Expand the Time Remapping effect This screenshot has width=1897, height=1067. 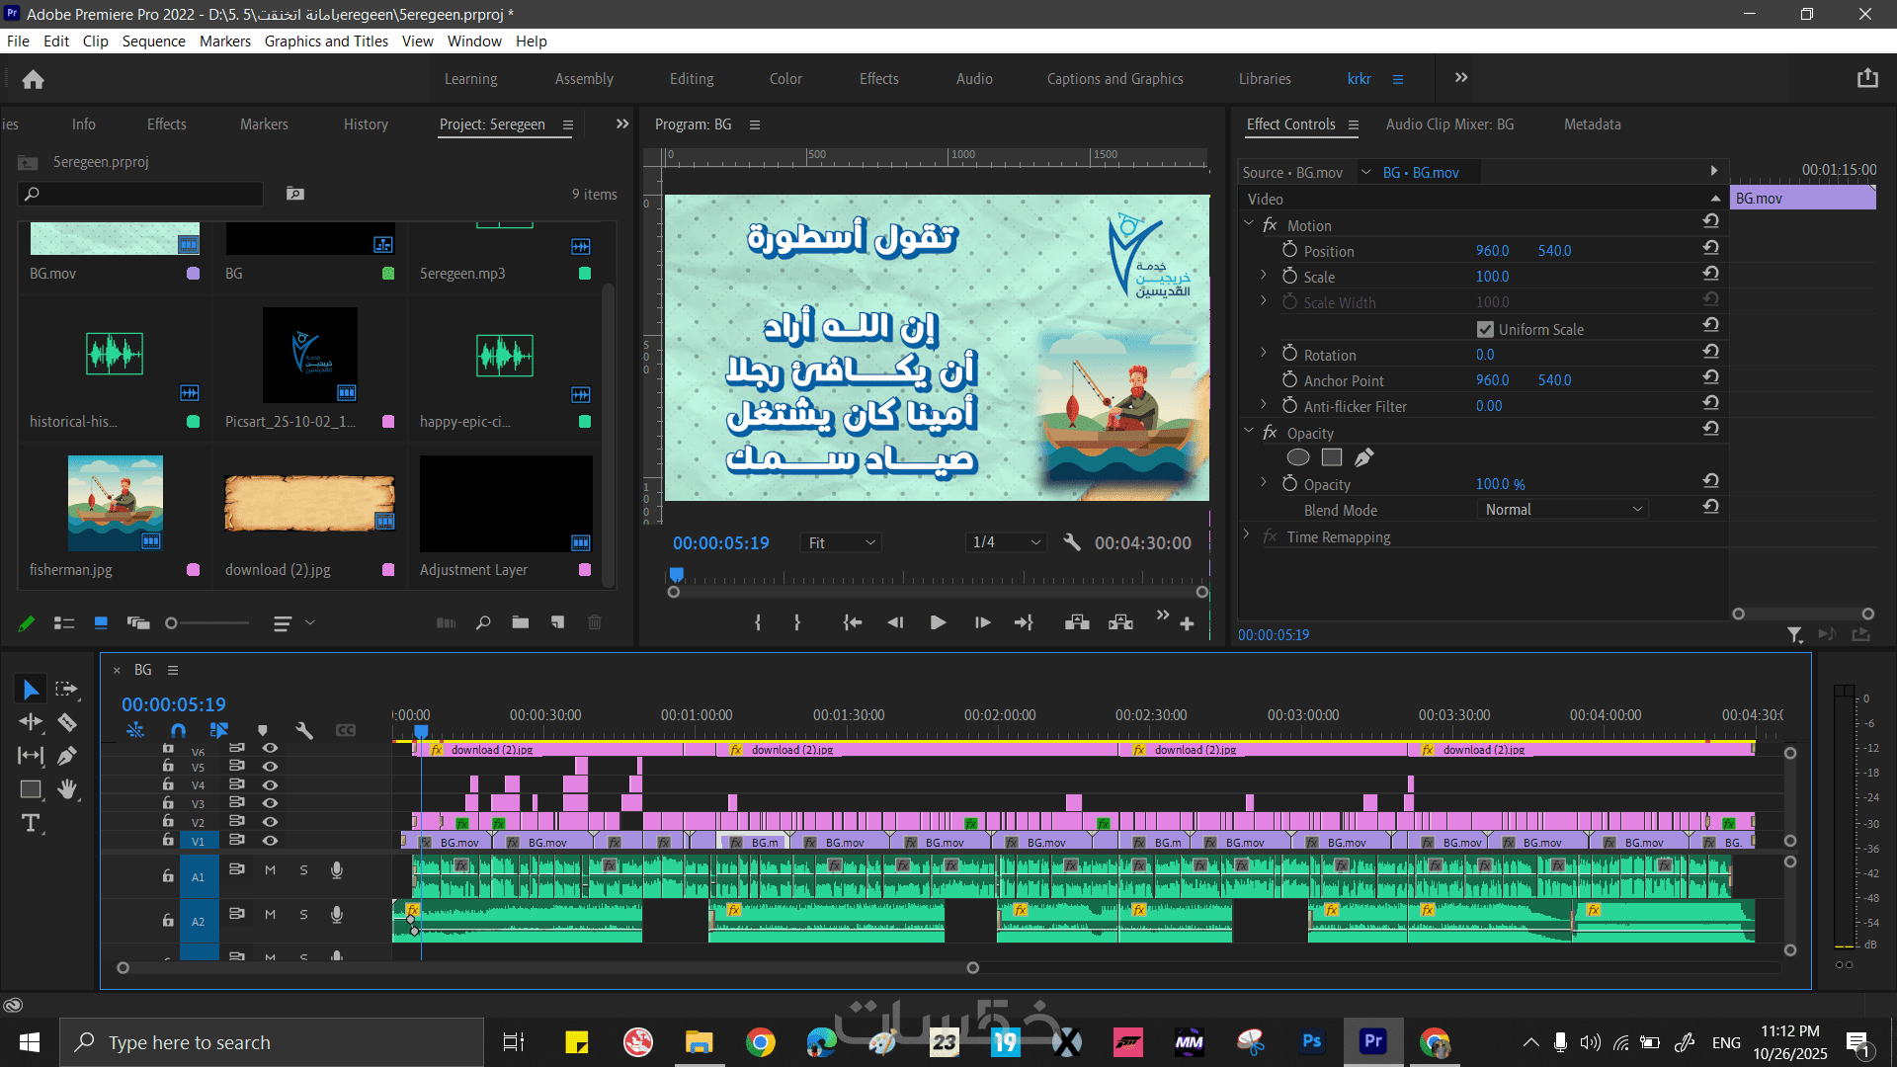1247,536
